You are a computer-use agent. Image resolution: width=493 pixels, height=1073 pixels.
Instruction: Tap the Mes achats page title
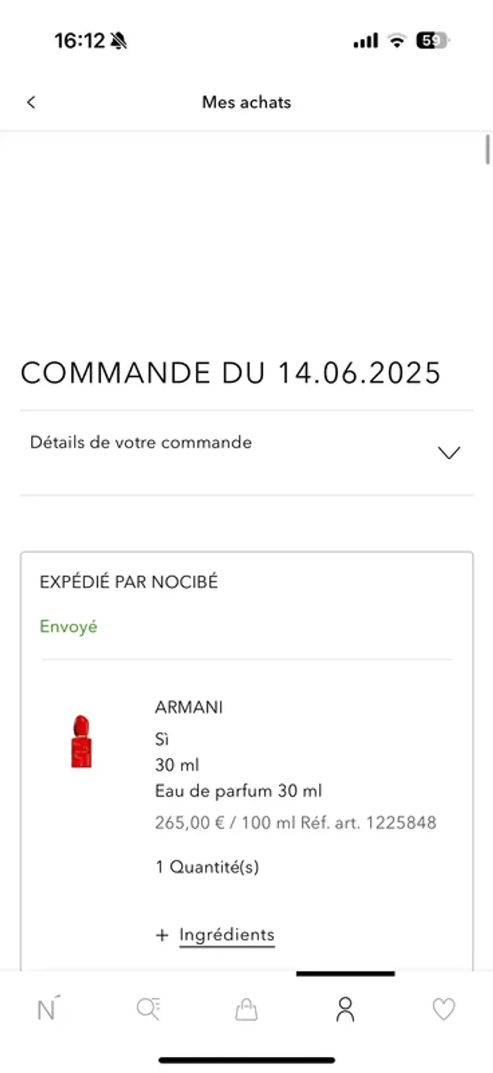[x=246, y=102]
